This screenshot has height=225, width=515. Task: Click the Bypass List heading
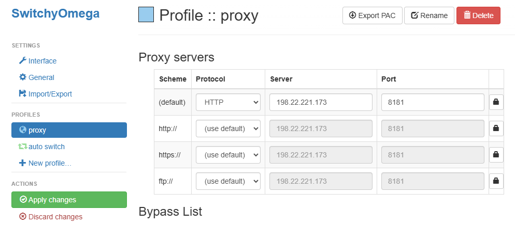click(x=170, y=212)
